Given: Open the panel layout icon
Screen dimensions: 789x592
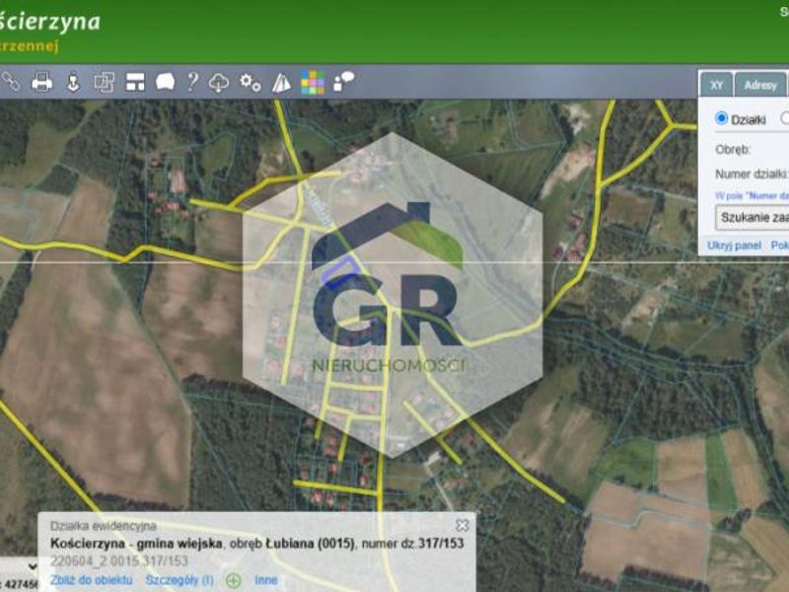Looking at the screenshot, I should (x=135, y=82).
